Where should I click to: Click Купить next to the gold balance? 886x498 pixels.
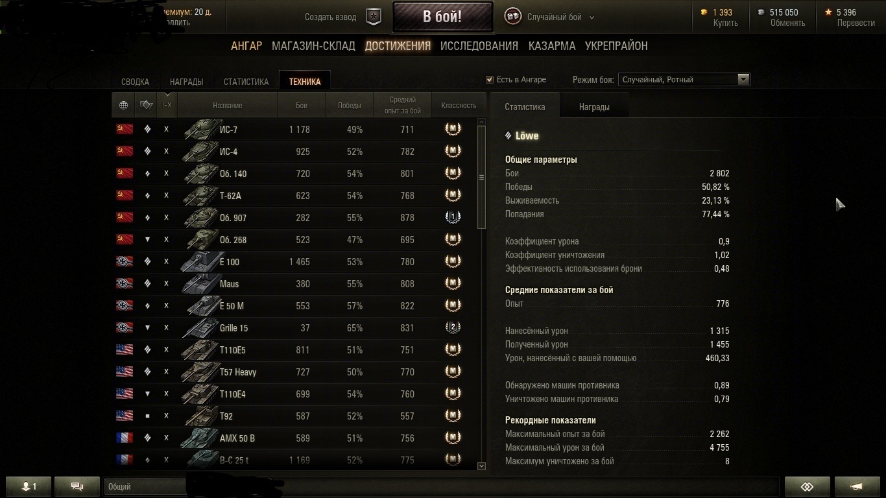(725, 23)
